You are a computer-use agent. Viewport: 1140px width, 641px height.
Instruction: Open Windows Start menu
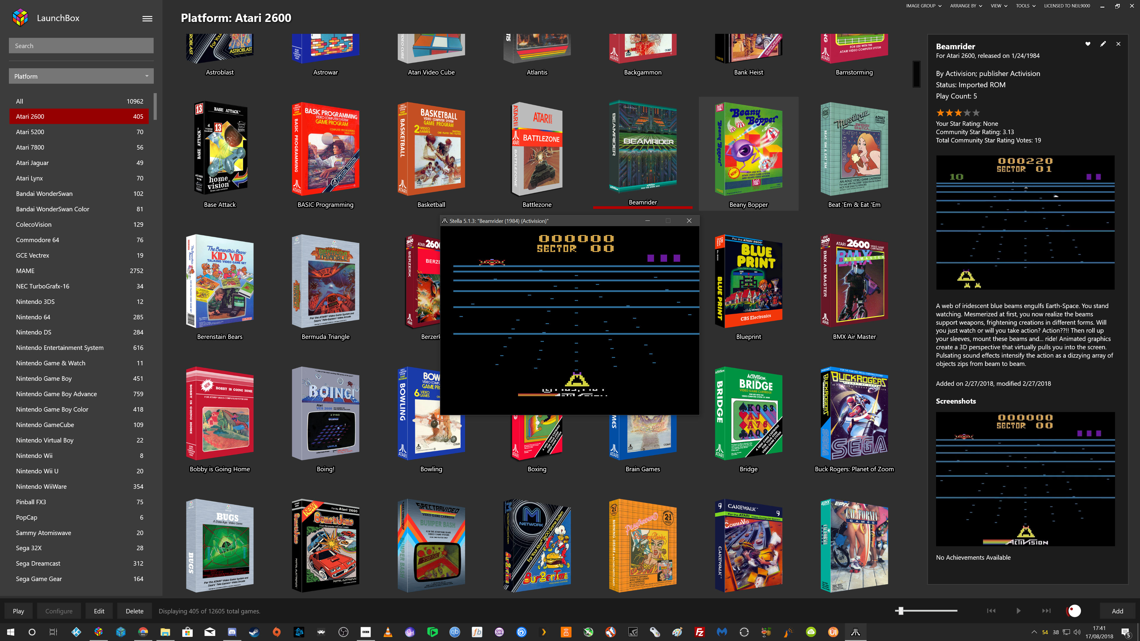click(x=11, y=632)
